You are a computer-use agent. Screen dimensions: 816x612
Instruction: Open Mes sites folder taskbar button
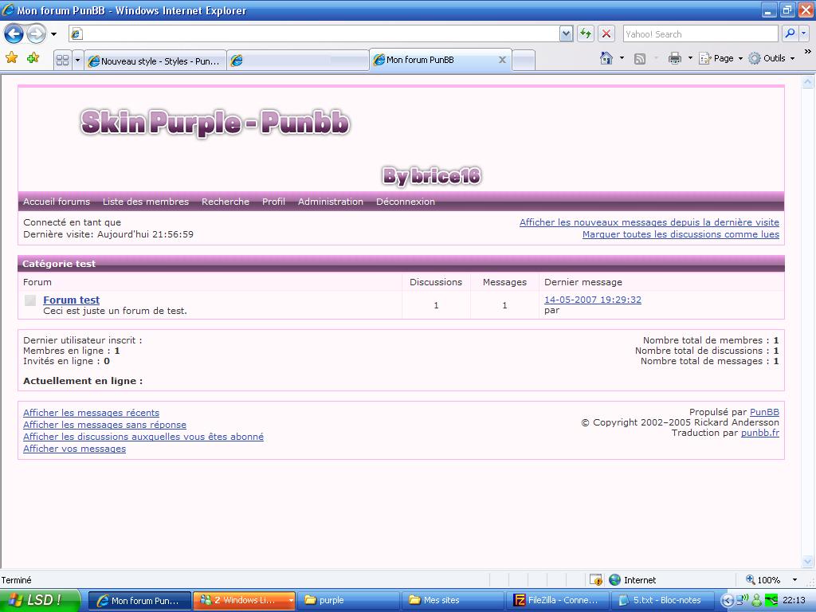(453, 601)
